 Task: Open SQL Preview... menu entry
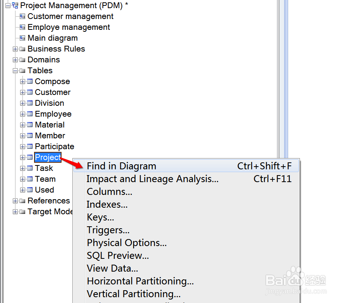(186, 256)
